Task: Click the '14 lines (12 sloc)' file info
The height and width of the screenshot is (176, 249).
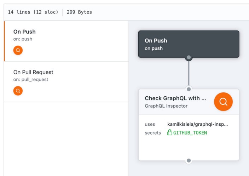Action: point(33,12)
